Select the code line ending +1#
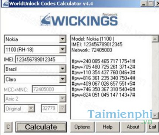This screenshot has height=135, width=159. (x=103, y=61)
